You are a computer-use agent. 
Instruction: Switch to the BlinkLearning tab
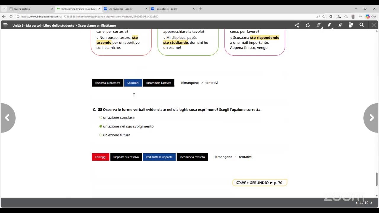pyautogui.click(x=78, y=9)
